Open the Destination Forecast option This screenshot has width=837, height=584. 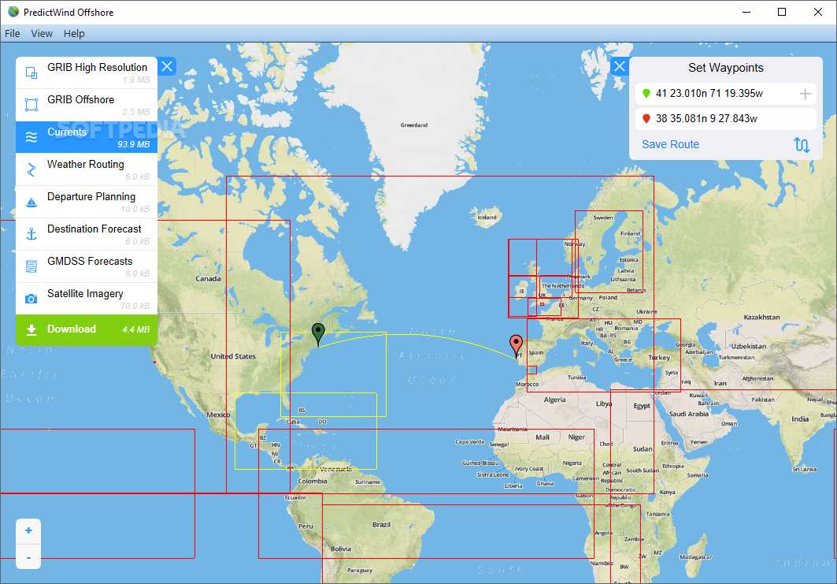coord(87,235)
